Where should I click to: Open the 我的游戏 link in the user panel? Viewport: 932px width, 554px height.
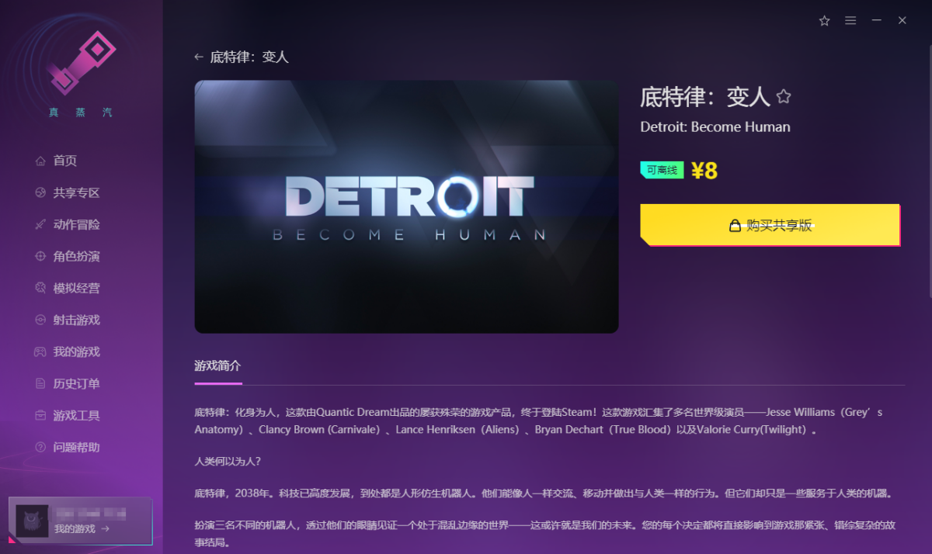82,529
